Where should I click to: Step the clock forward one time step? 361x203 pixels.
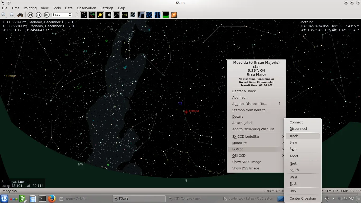[x=47, y=15]
